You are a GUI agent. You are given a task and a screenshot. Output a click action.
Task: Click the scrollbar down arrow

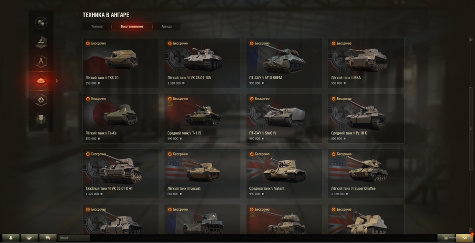[x=470, y=230]
